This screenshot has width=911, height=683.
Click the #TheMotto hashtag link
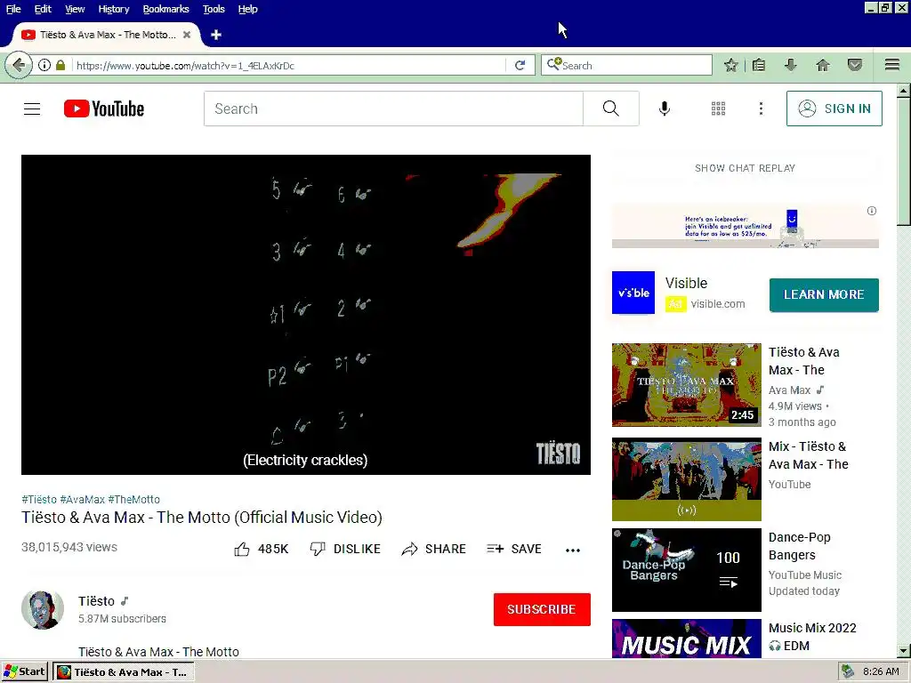click(x=133, y=500)
